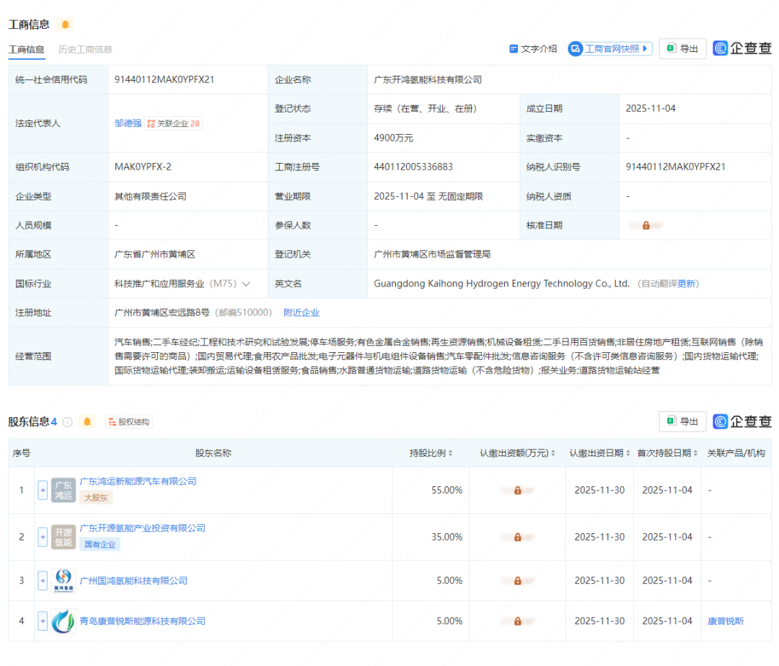
Task: Click the info icon beside 股东信息
Action: [66, 421]
